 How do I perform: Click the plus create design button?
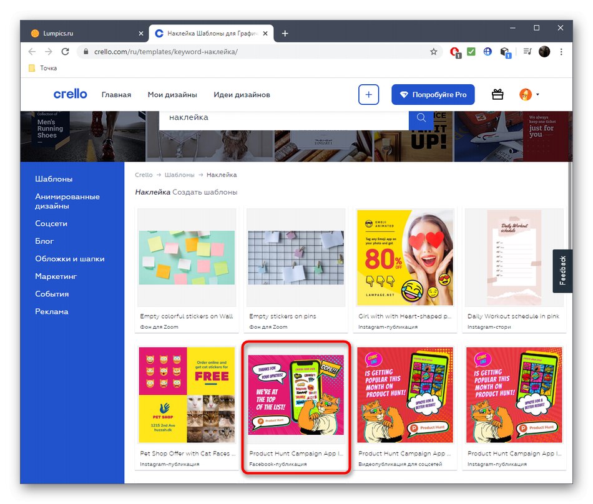pos(368,94)
